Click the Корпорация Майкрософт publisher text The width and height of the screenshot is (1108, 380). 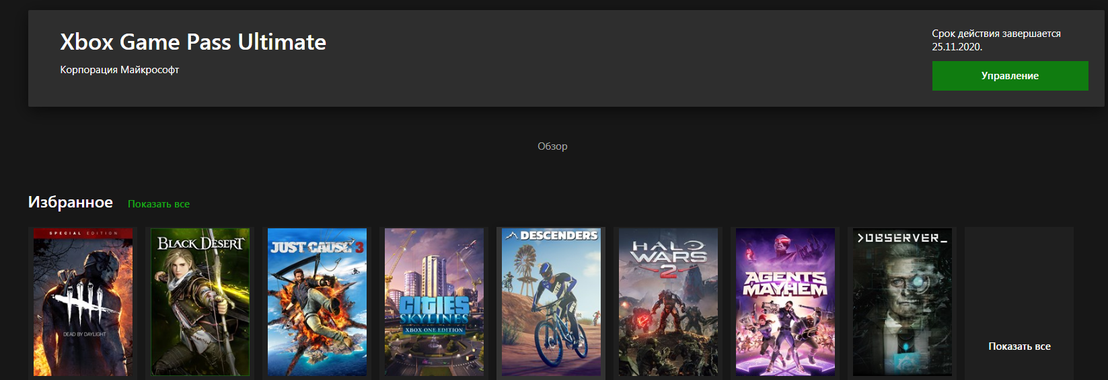pos(120,70)
